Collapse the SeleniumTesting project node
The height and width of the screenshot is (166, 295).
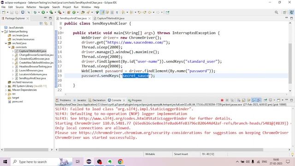point(2,32)
